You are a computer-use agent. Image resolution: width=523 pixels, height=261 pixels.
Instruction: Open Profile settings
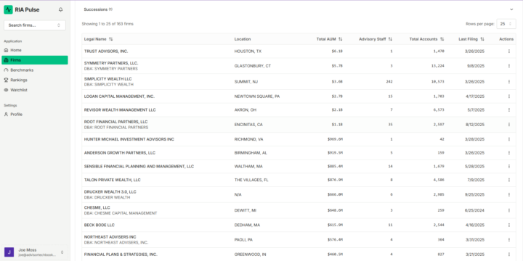(35, 115)
